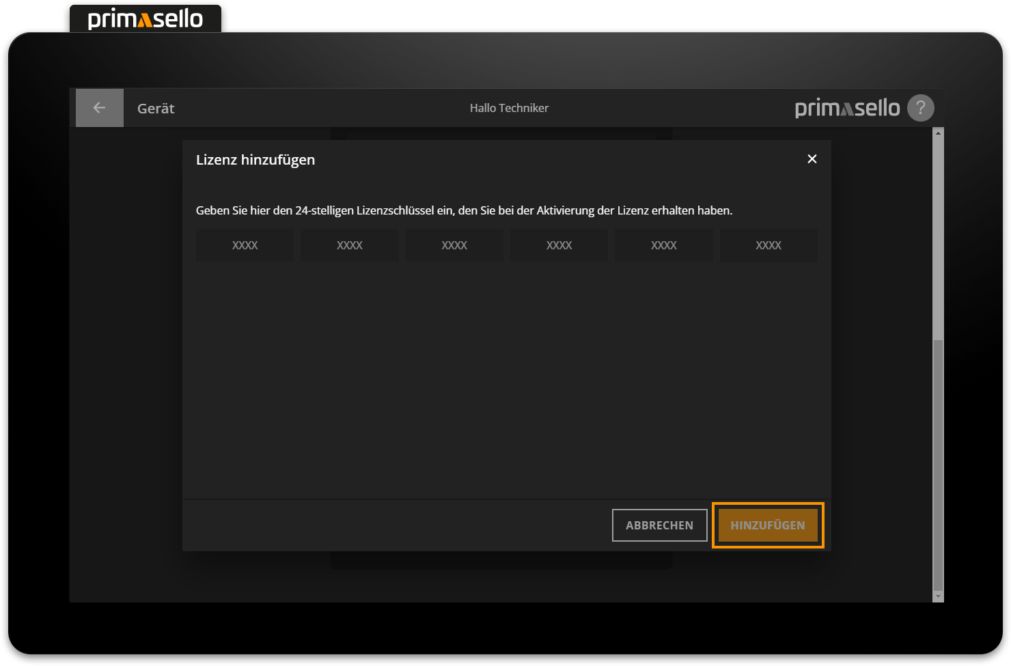This screenshot has height=666, width=1011.
Task: Click the last XXXX license key segment
Action: [768, 245]
